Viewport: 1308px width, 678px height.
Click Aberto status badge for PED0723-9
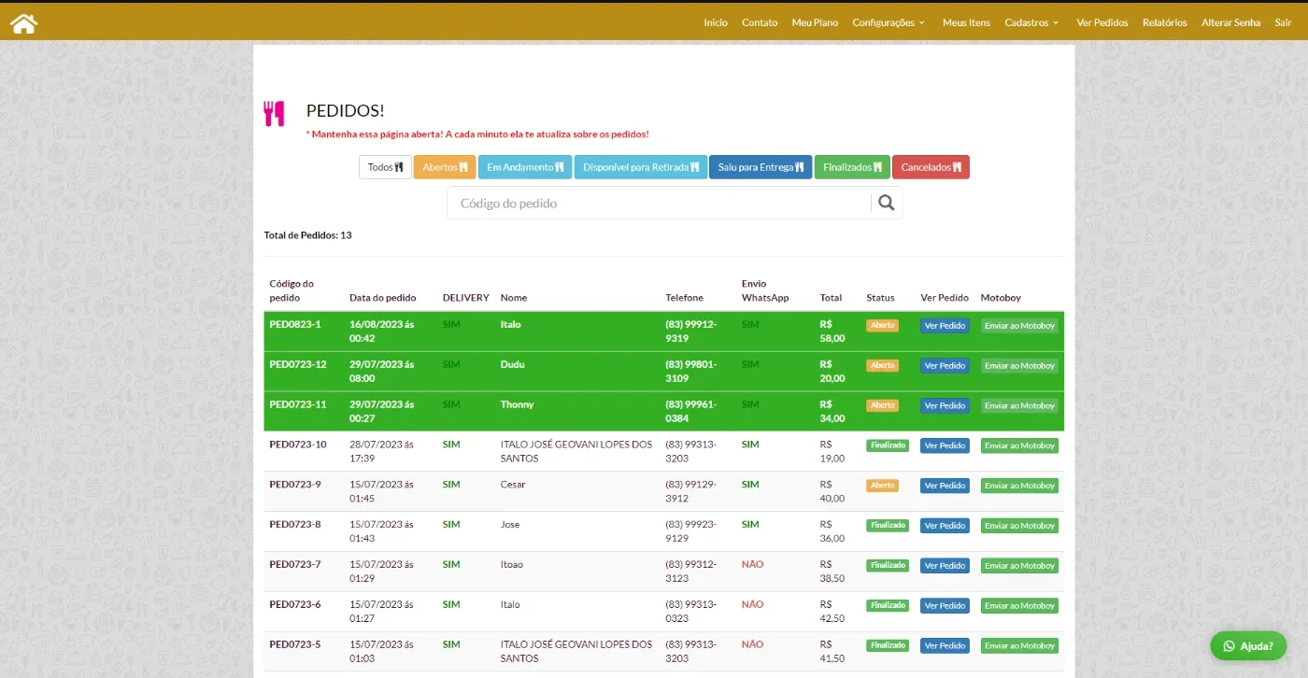(882, 486)
